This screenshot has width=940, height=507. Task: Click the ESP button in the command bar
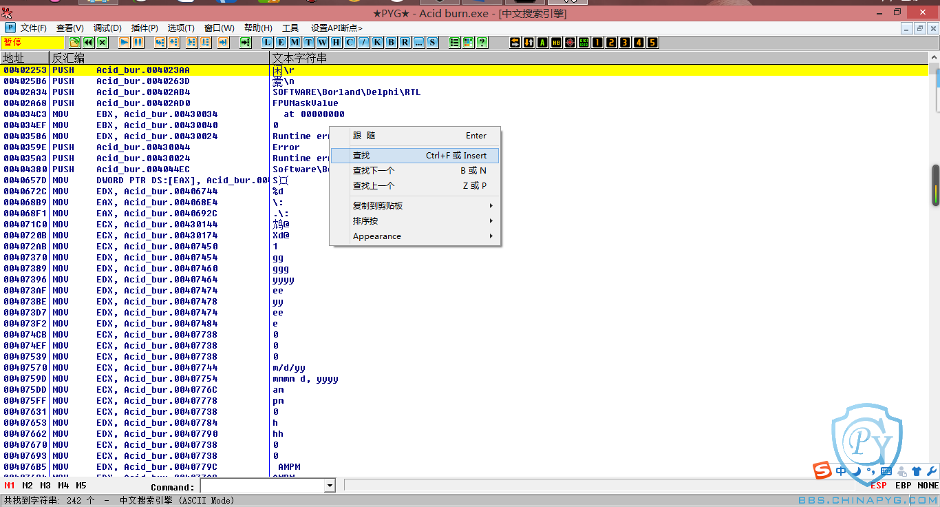coord(879,486)
